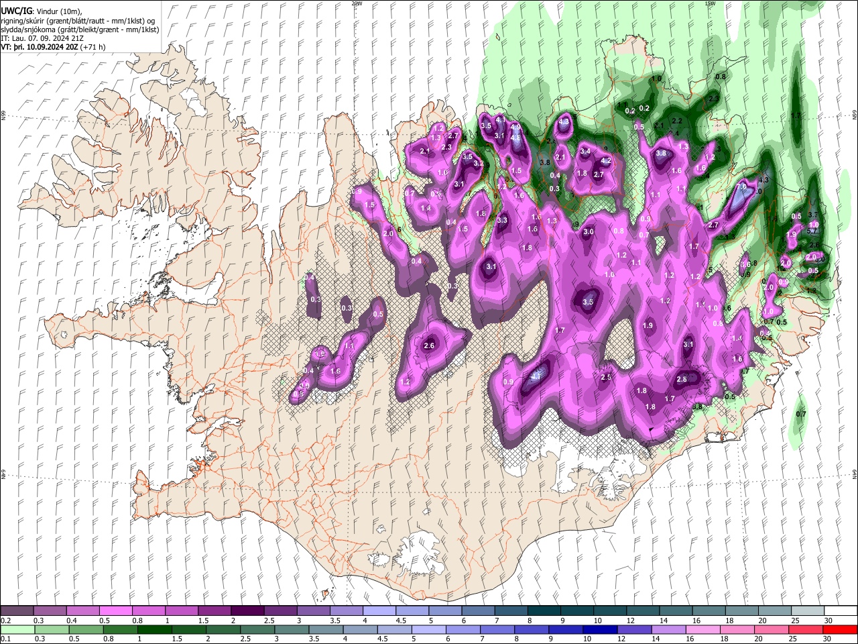Click the 15W longitude label
The height and width of the screenshot is (644, 858).
click(710, 3)
